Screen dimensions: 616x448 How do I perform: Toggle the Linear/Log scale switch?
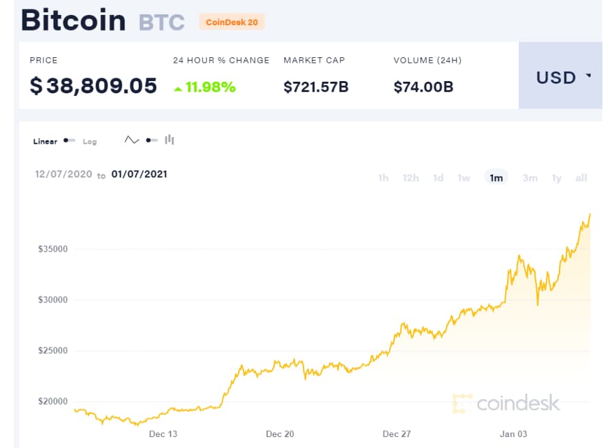tap(69, 140)
